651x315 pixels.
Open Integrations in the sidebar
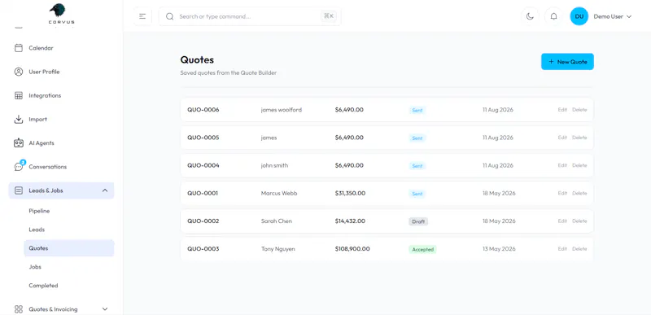(x=61, y=95)
